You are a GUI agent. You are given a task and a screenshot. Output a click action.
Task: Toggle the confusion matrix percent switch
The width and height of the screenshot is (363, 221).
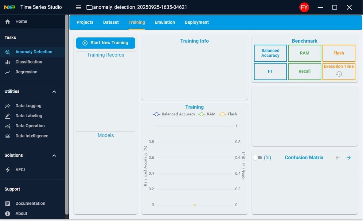(257, 157)
